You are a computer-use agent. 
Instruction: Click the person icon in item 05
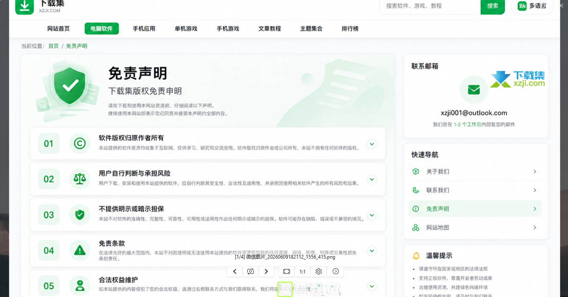pyautogui.click(x=80, y=286)
